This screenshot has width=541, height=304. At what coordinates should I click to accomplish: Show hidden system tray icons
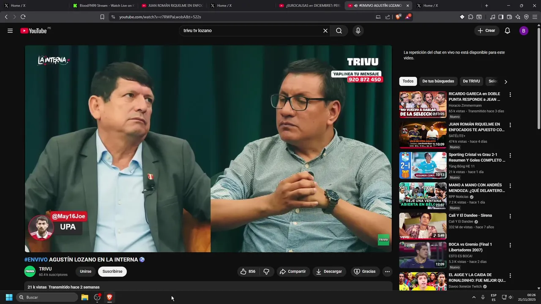pos(474,297)
